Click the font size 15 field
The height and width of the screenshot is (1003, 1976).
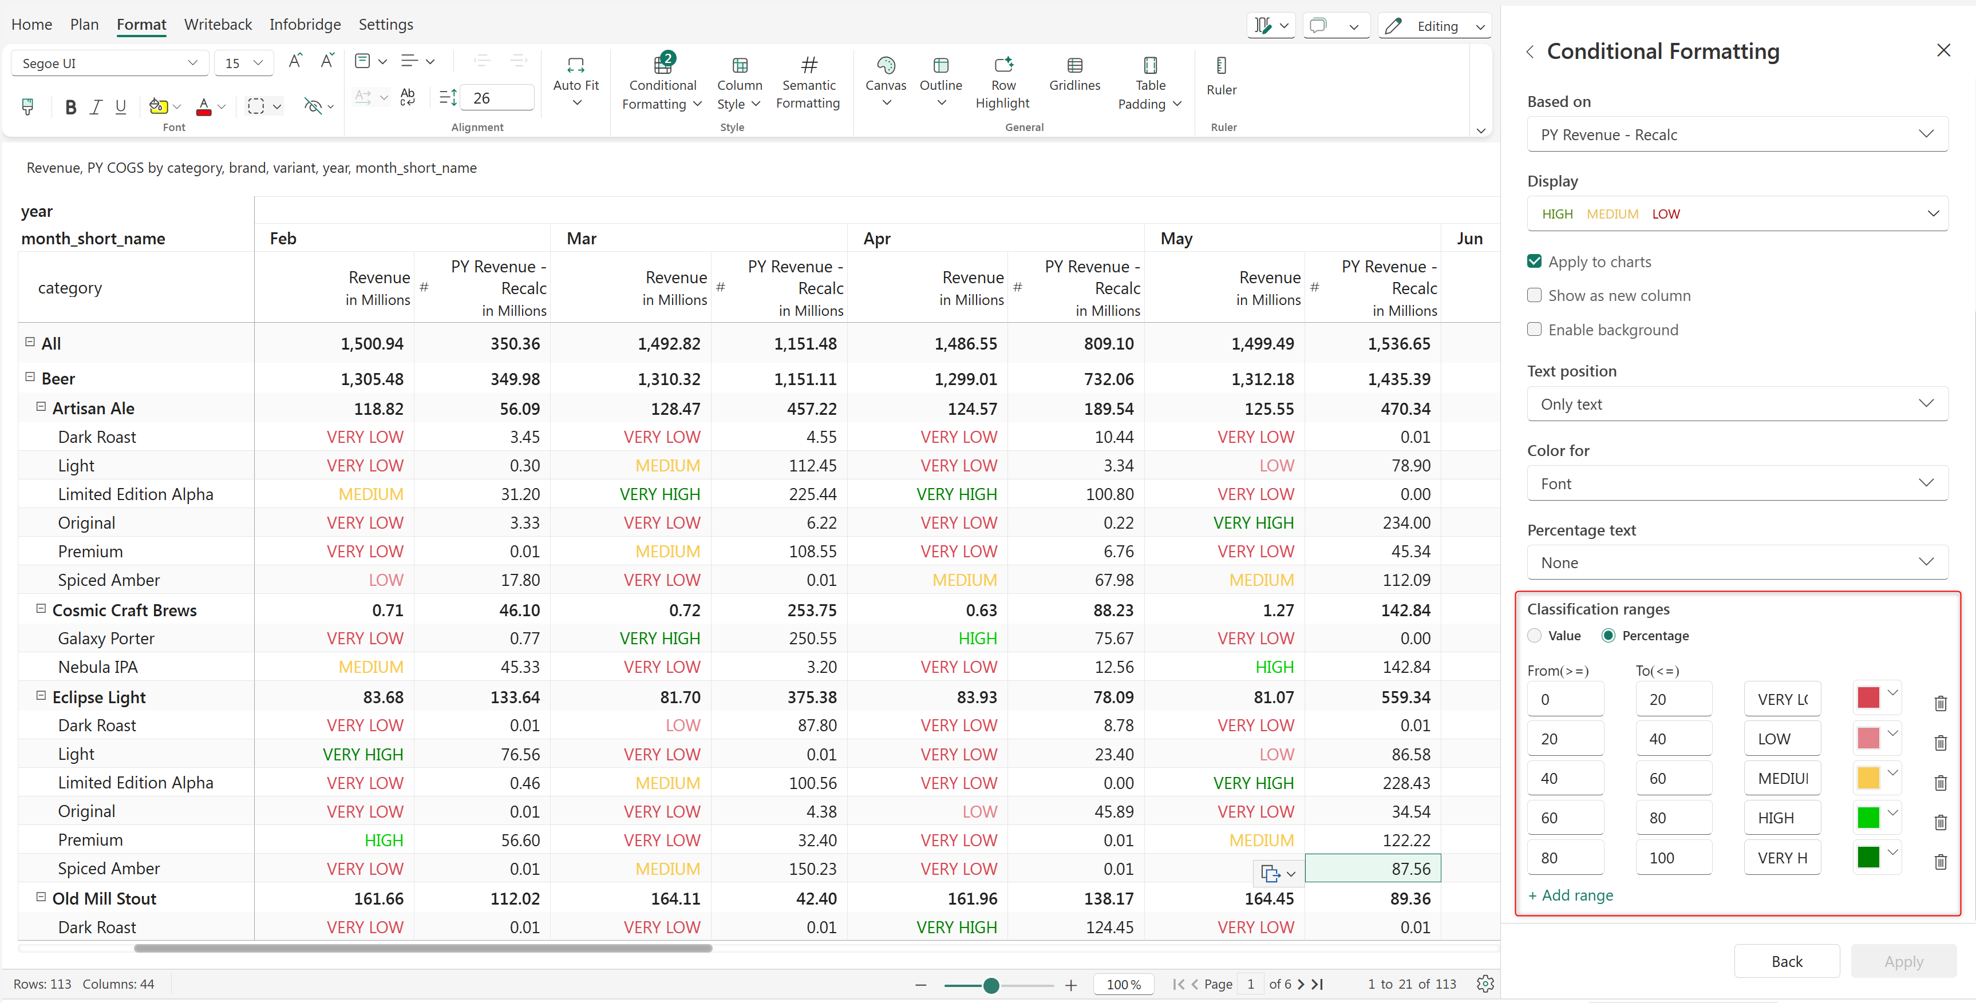click(x=233, y=63)
